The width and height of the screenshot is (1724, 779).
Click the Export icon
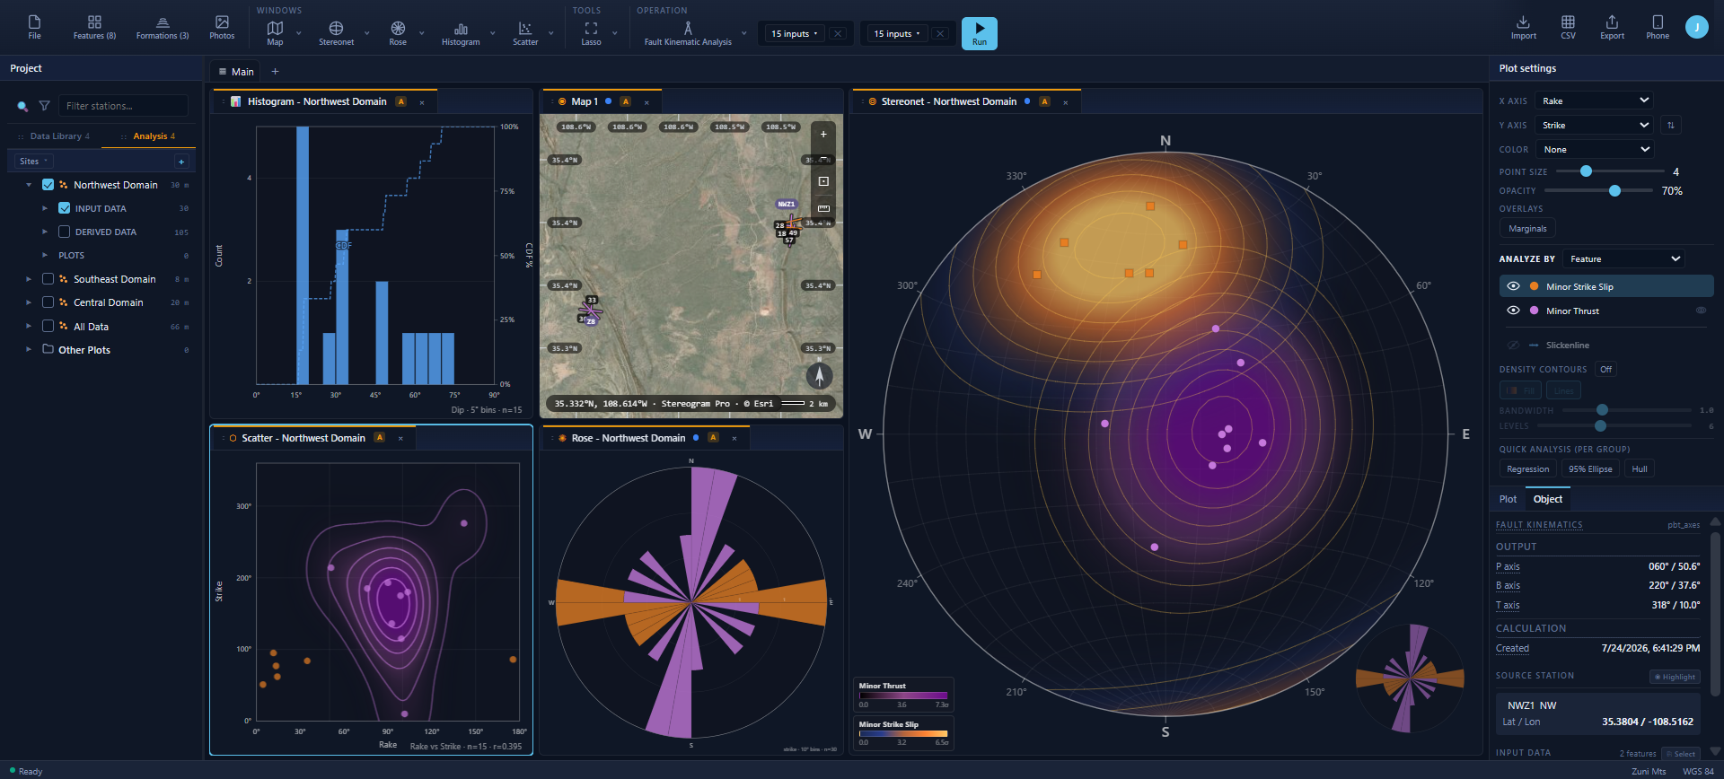pos(1612,27)
